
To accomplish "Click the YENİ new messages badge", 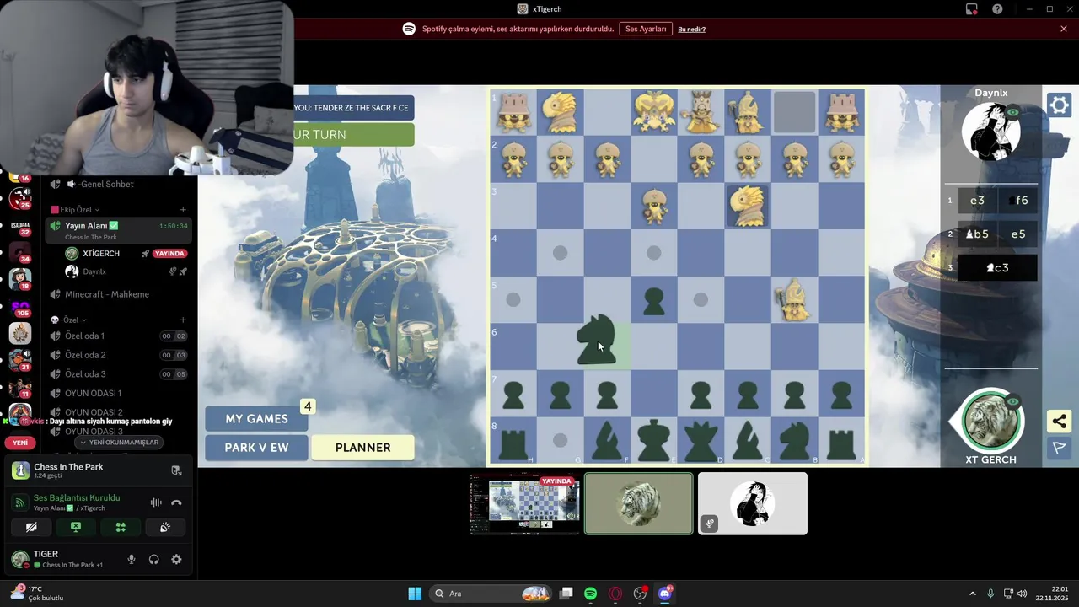I will [20, 443].
